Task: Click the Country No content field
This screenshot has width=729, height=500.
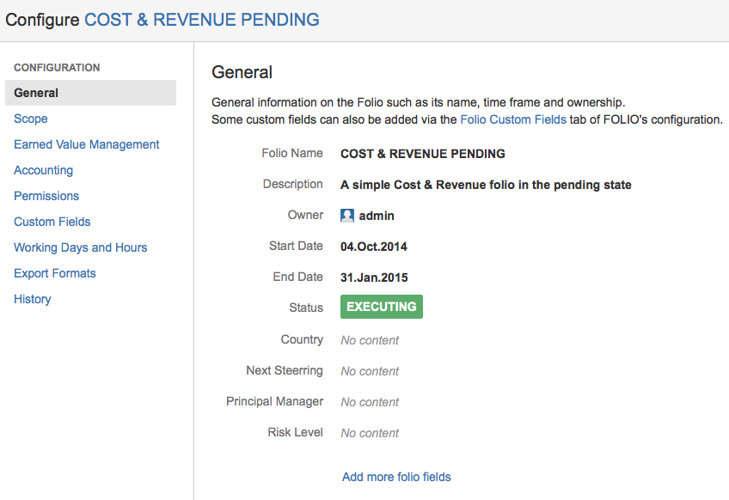Action: pos(370,340)
